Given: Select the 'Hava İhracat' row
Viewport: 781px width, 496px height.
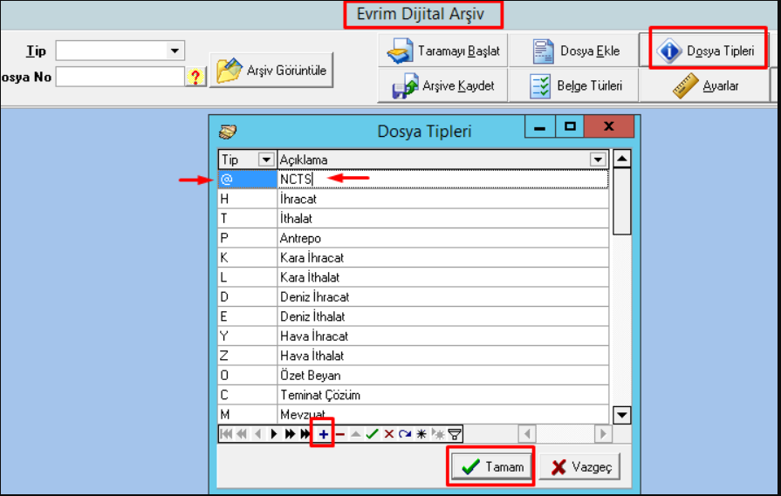Looking at the screenshot, I should (414, 336).
